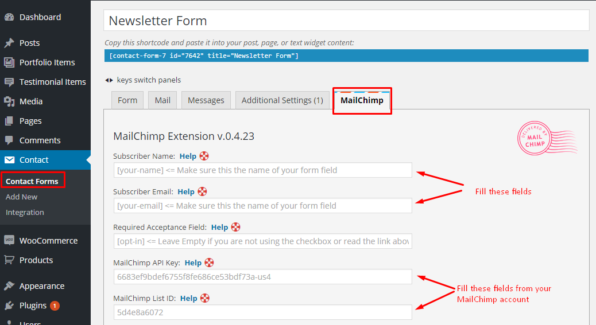Image resolution: width=596 pixels, height=325 pixels.
Task: Click the Appearance paintbrush icon
Action: pos(9,286)
